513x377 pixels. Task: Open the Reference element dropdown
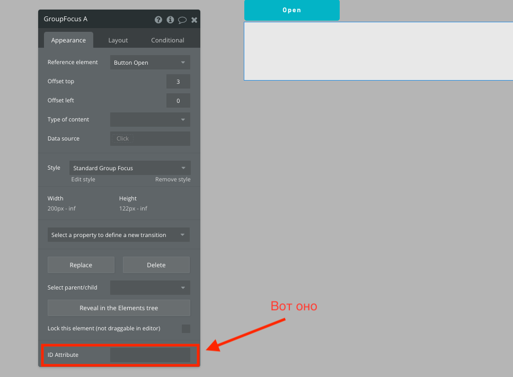150,63
